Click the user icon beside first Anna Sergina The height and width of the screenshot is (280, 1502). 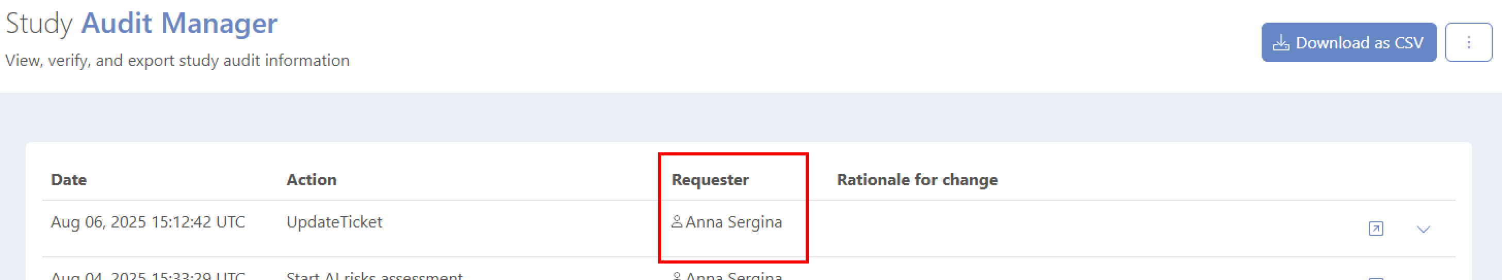[x=676, y=222]
